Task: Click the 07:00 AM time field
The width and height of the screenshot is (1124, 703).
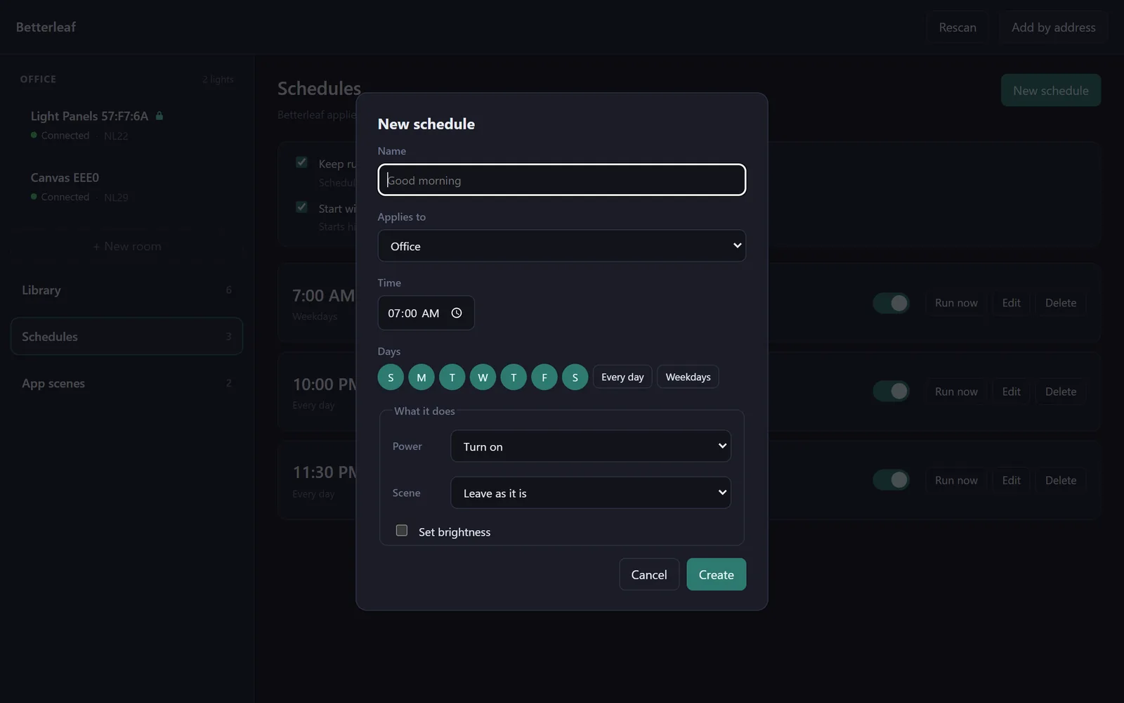Action: [x=426, y=313]
